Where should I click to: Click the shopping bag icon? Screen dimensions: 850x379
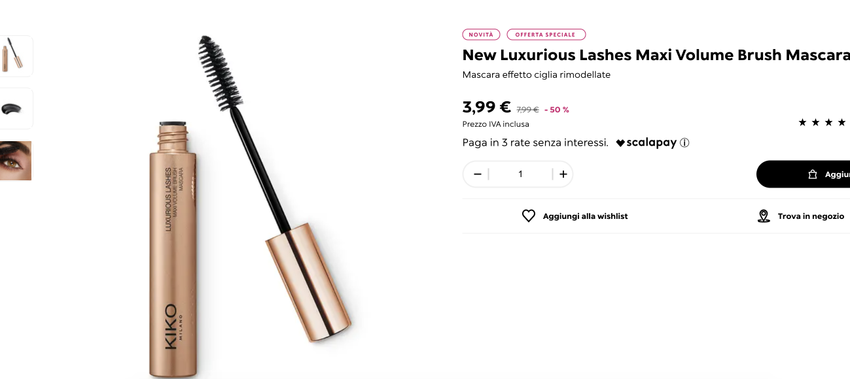(x=813, y=174)
